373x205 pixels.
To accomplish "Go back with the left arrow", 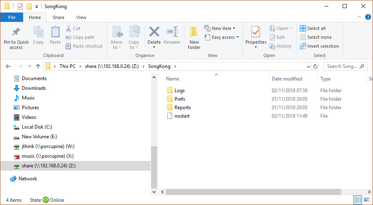I will [x=8, y=66].
